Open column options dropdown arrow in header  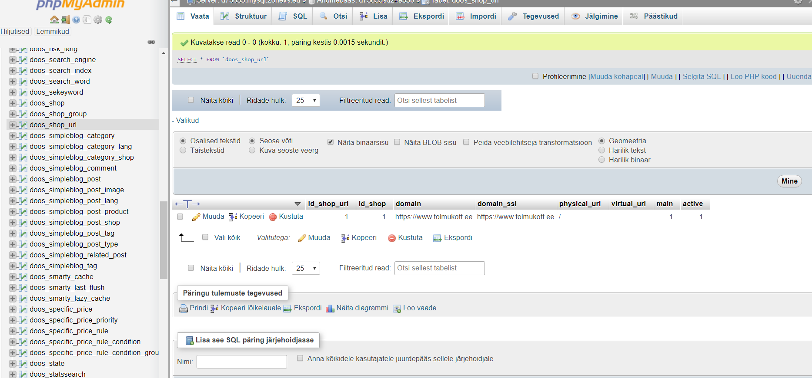tap(297, 204)
